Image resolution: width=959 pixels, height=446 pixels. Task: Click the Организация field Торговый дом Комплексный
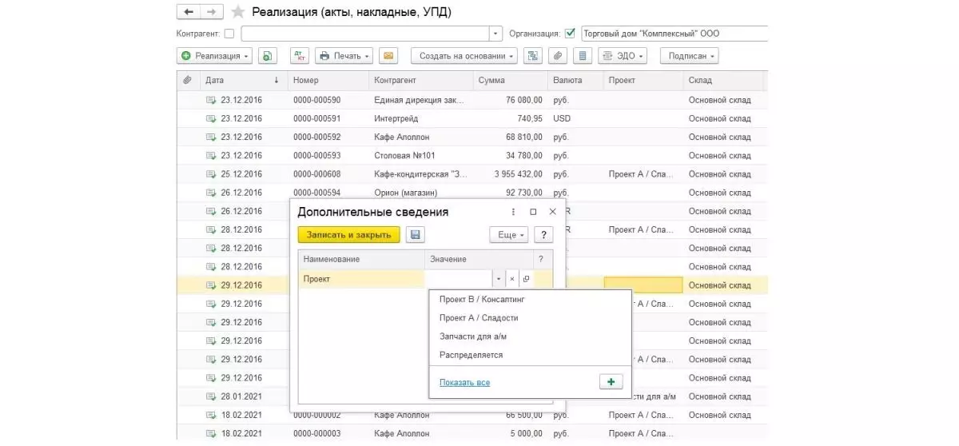click(x=674, y=34)
